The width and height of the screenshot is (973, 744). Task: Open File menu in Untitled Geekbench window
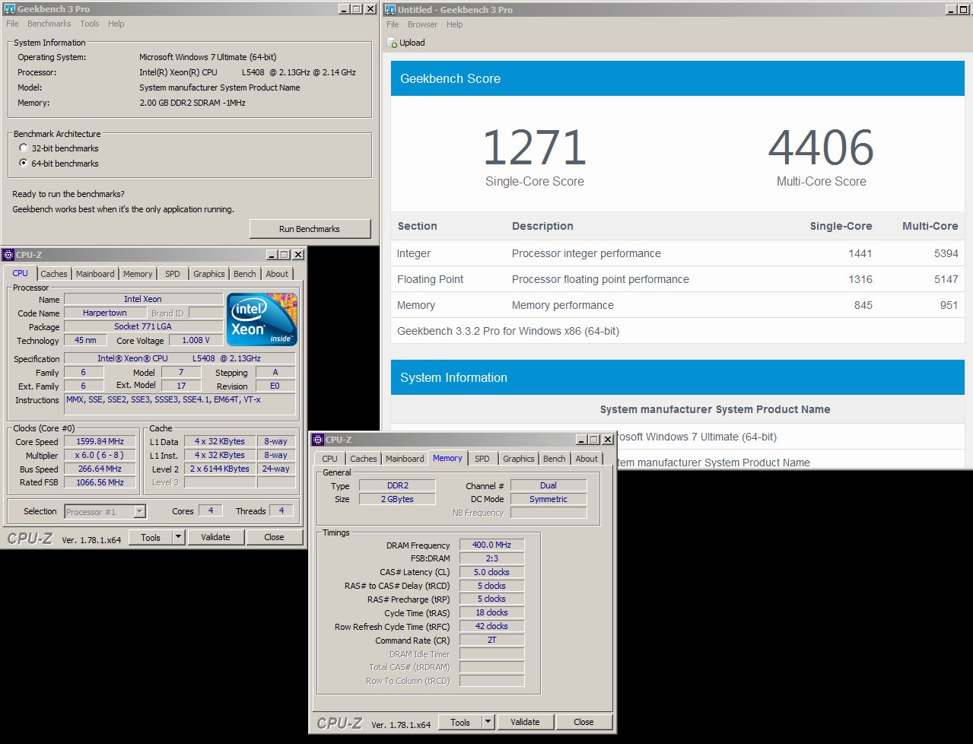coord(393,24)
